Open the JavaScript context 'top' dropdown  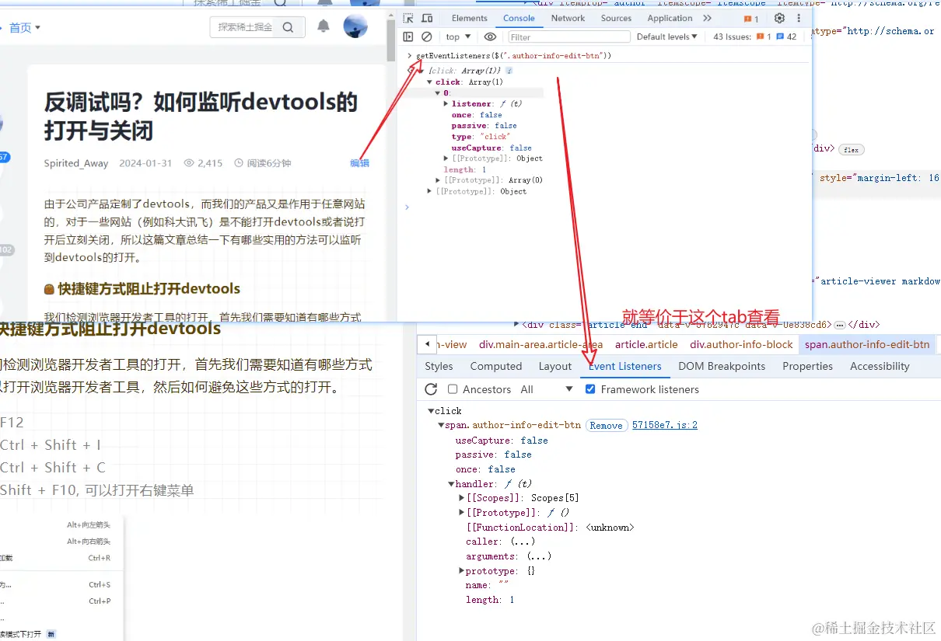tap(458, 37)
